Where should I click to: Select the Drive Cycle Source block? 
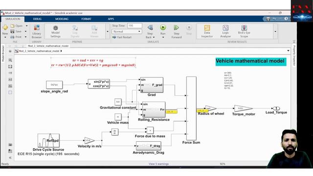48,141
